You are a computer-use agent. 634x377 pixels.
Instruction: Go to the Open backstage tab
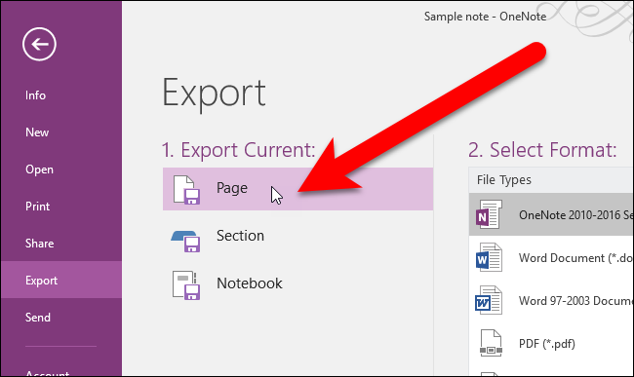[39, 170]
